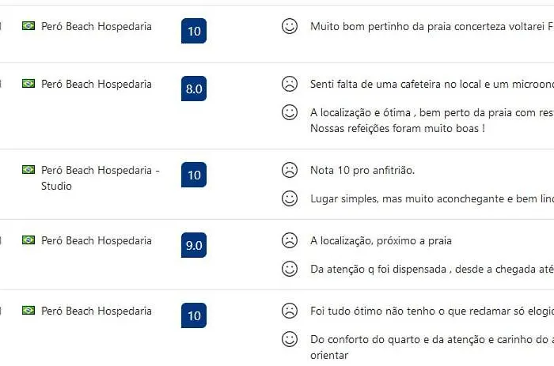Open the Peró Beach Hospedaria link in the 9.0 row

click(96, 240)
